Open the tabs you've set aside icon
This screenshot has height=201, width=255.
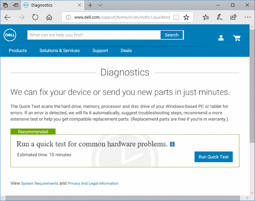5,5
